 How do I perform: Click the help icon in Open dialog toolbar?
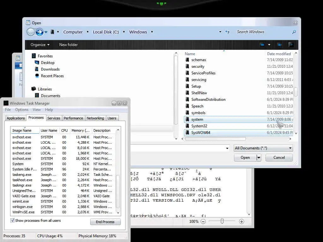(x=291, y=45)
